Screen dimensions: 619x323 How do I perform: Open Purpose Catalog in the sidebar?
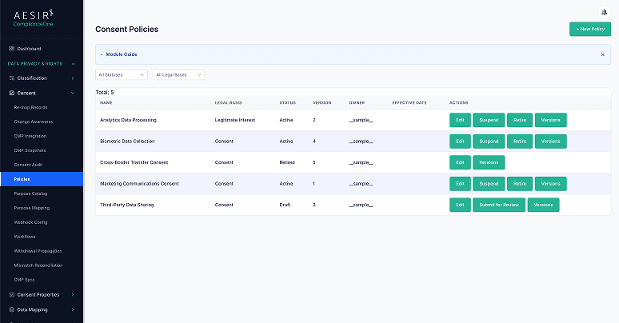coord(31,193)
